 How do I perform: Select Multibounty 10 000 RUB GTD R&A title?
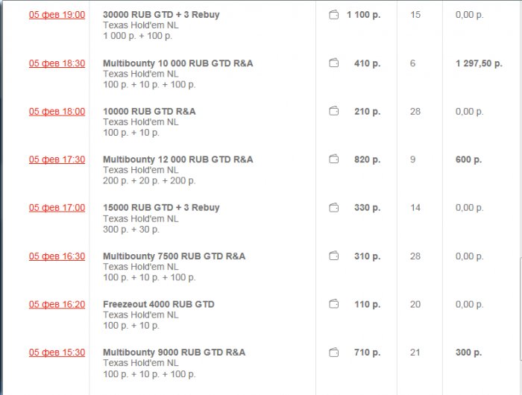(177, 63)
